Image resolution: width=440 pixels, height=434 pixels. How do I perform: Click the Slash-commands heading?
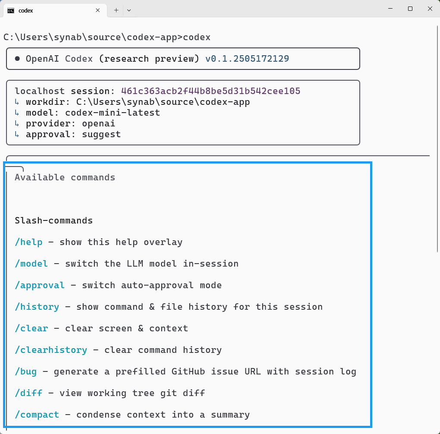tap(53, 220)
